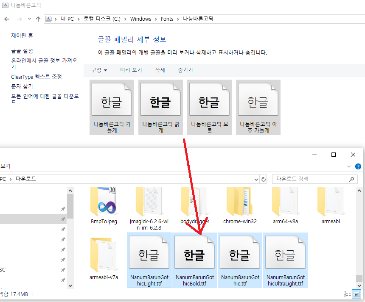Viewport: 365px width, 302px height.
Task: Select NanumBarunGothicUltraLight.ttf file
Action: pyautogui.click(x=285, y=260)
